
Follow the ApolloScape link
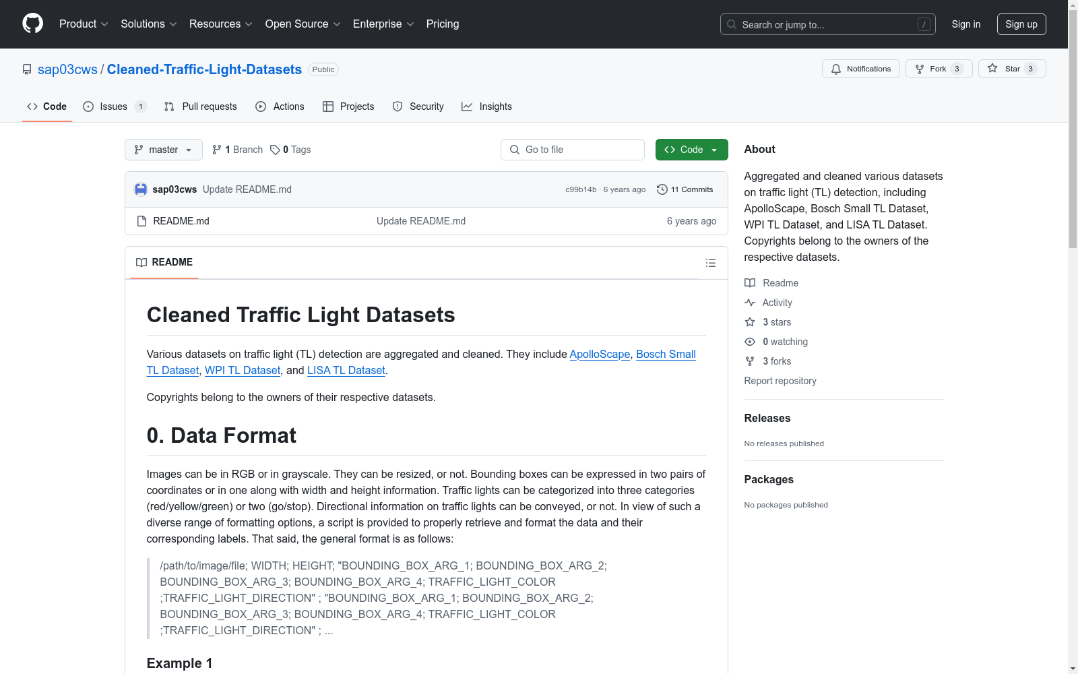(x=600, y=354)
